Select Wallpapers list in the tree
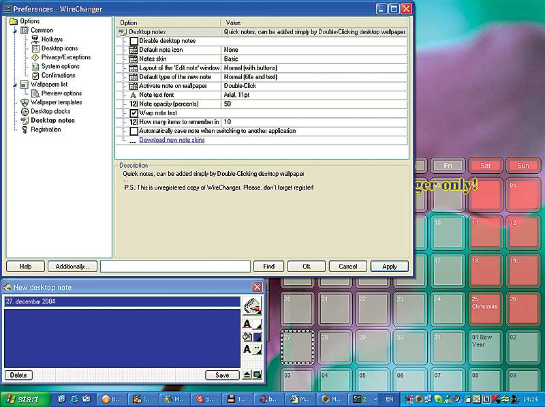 [48, 84]
